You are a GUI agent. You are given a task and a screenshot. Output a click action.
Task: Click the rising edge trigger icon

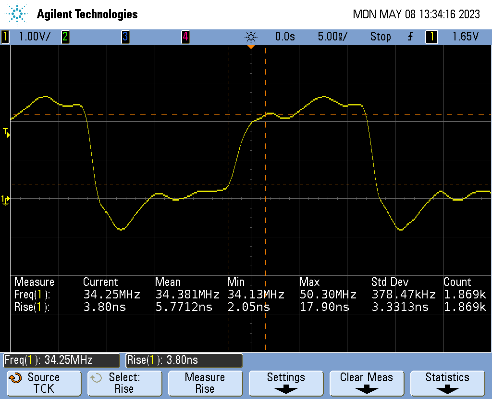click(410, 37)
